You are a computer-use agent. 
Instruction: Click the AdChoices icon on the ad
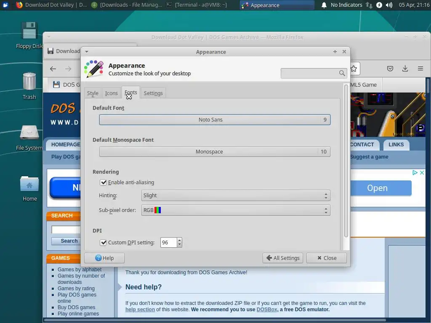pyautogui.click(x=415, y=172)
